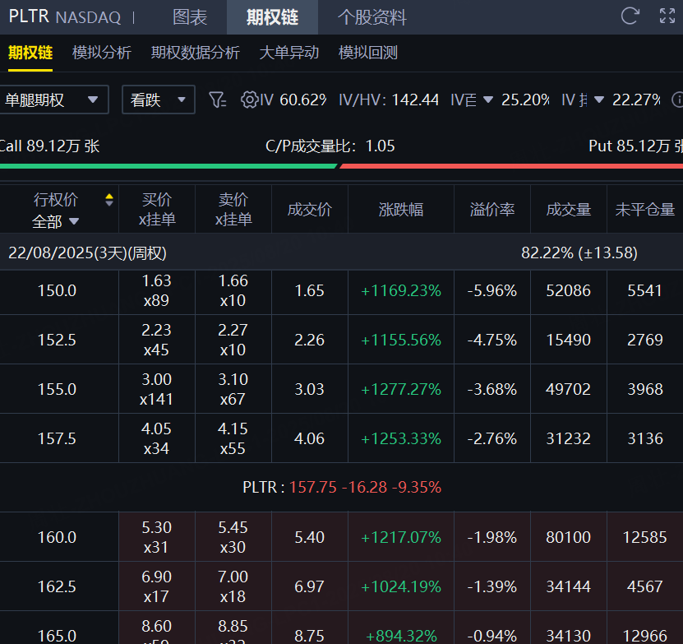Switch to the 图表 tab

(x=190, y=17)
